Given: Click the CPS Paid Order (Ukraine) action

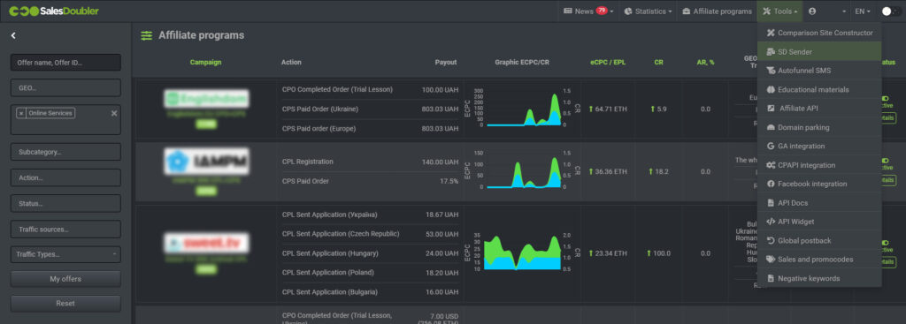Looking at the screenshot, I should [320, 109].
